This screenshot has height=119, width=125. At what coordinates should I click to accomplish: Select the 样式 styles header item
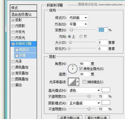point(23,8)
